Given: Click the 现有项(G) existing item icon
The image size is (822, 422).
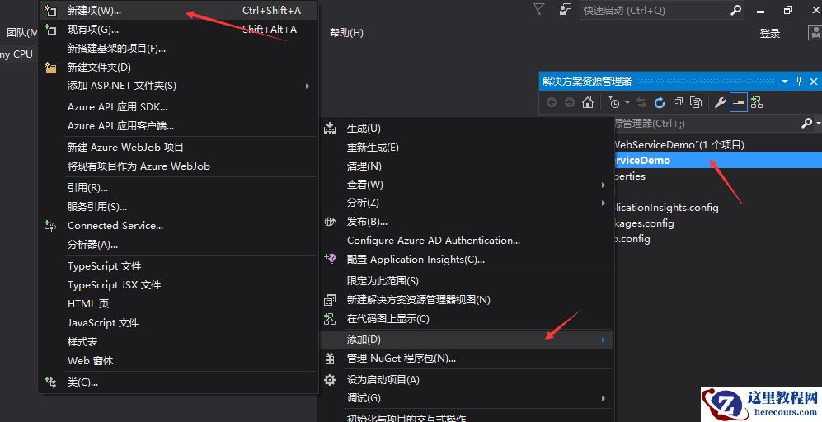Looking at the screenshot, I should 50,30.
